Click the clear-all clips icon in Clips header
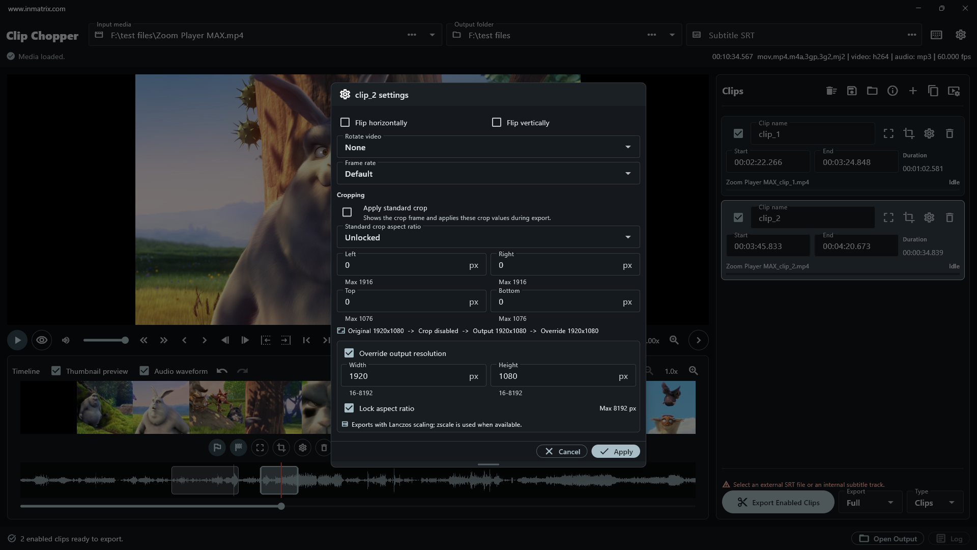 (x=831, y=91)
